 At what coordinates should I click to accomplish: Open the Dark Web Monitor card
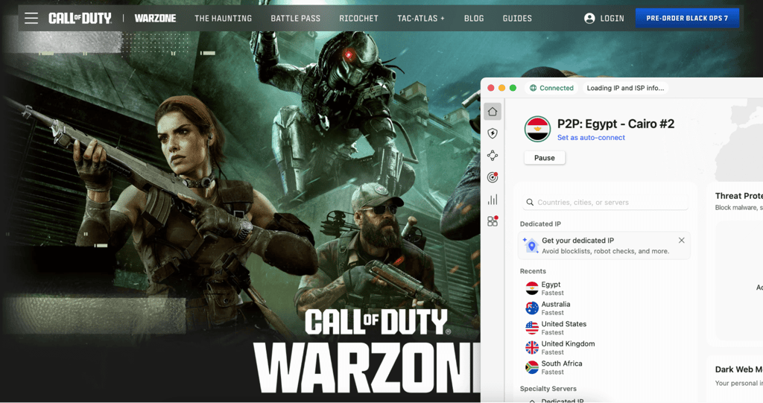click(x=736, y=378)
